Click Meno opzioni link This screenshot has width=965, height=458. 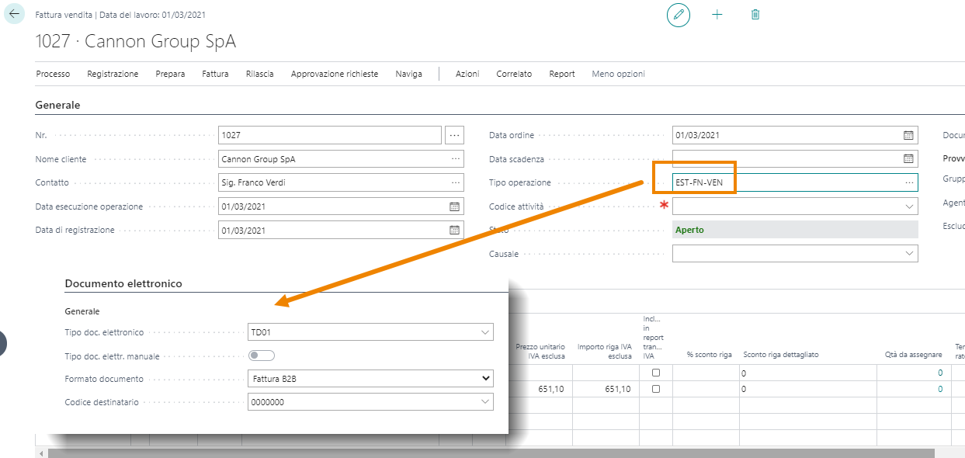pos(618,74)
